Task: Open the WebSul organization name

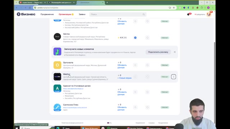Action: pos(66,74)
